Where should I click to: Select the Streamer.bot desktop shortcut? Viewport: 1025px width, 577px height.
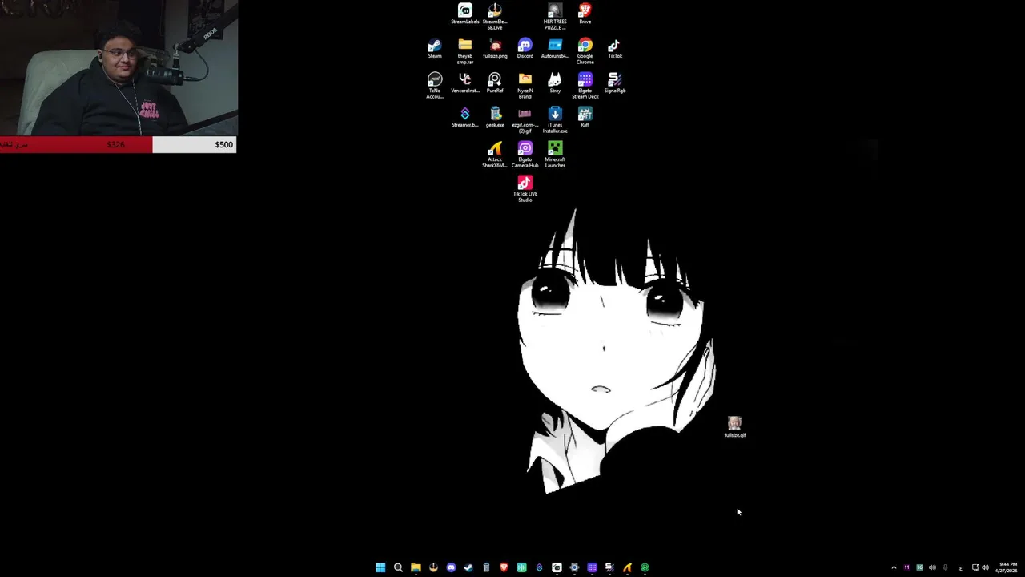coord(464,117)
